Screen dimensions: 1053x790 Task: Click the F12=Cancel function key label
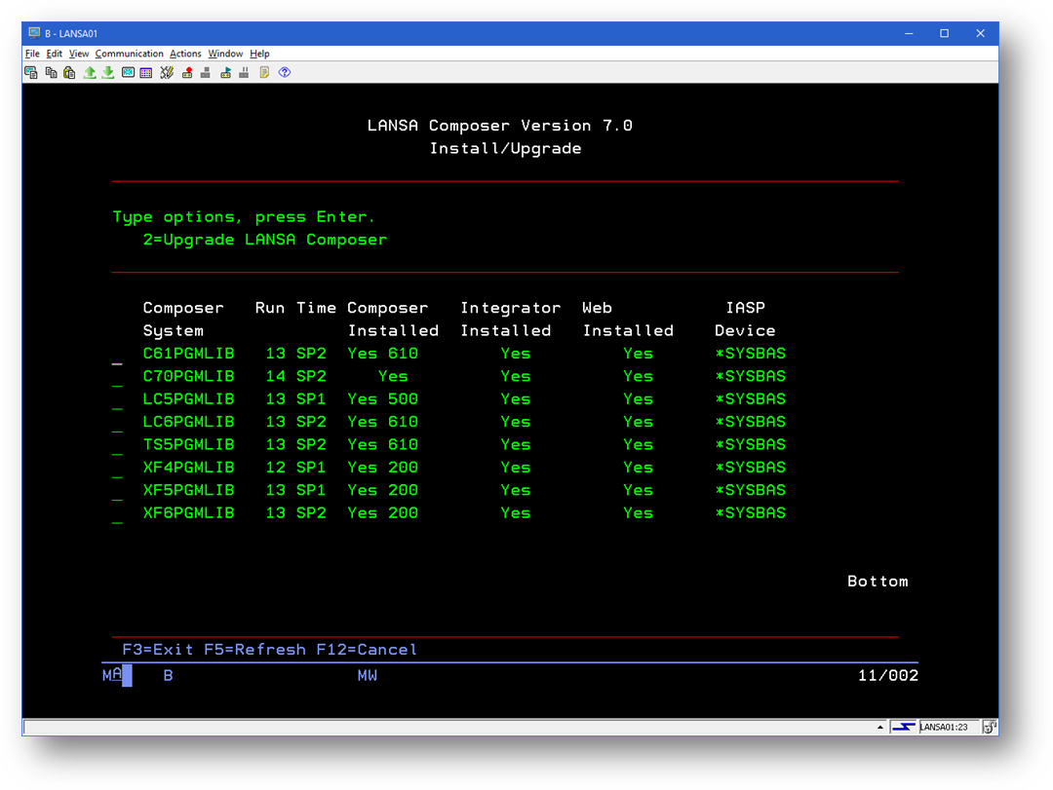click(x=367, y=650)
